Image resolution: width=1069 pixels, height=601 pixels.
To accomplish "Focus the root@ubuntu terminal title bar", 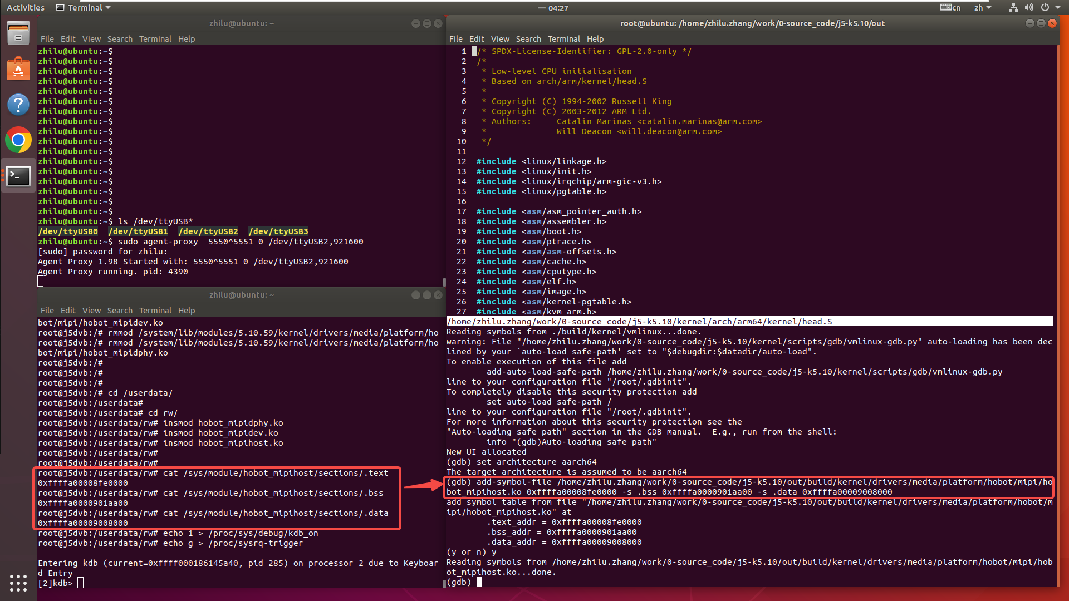I will (x=752, y=23).
